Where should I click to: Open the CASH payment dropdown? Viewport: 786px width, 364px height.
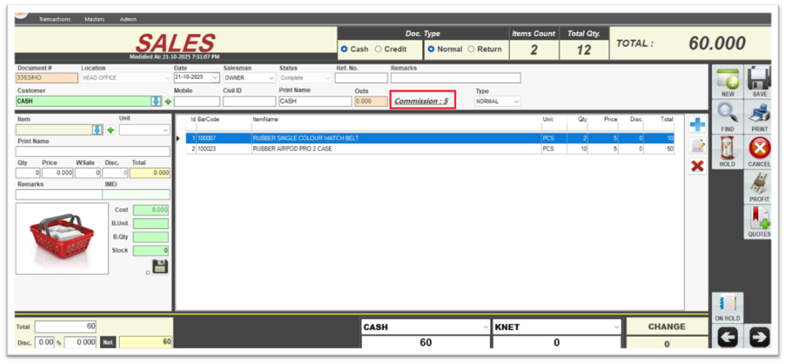tap(484, 328)
